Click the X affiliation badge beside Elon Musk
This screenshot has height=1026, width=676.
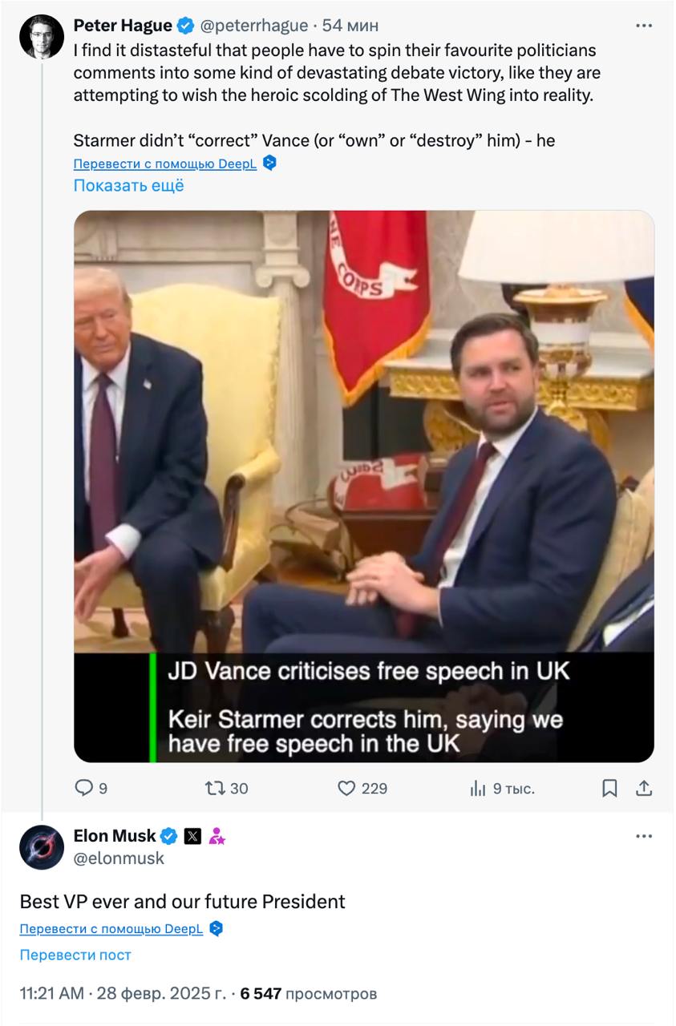click(192, 836)
